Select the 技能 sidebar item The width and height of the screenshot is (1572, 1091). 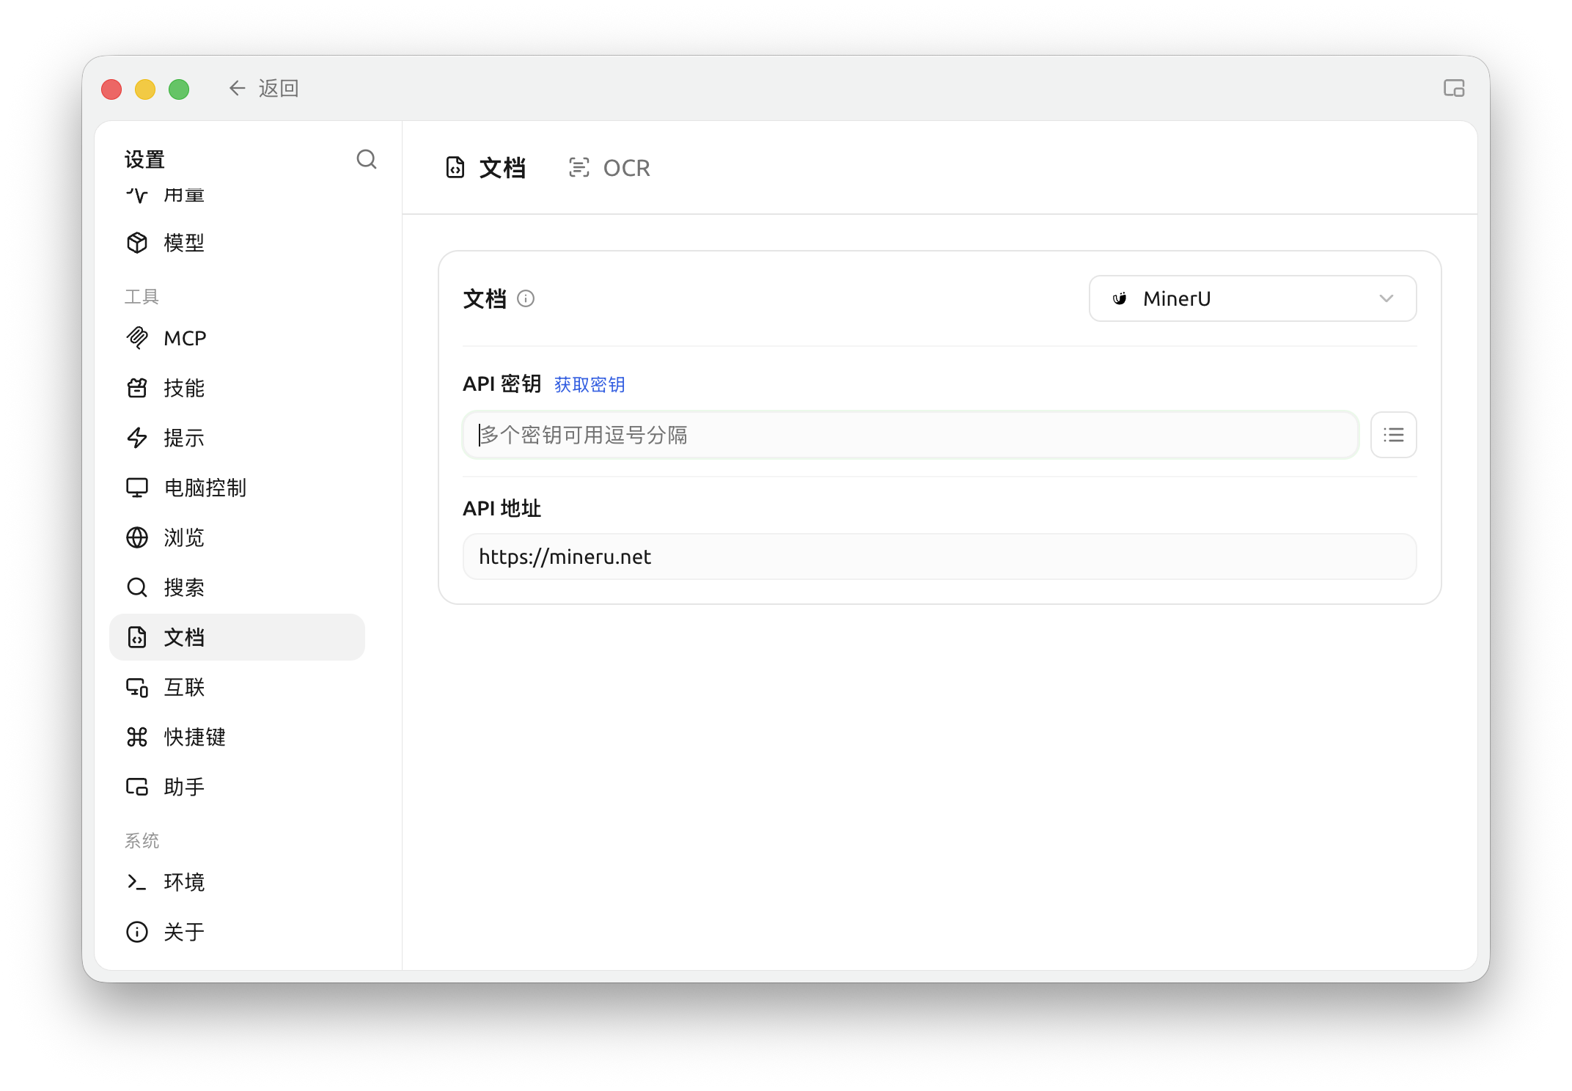click(x=237, y=388)
